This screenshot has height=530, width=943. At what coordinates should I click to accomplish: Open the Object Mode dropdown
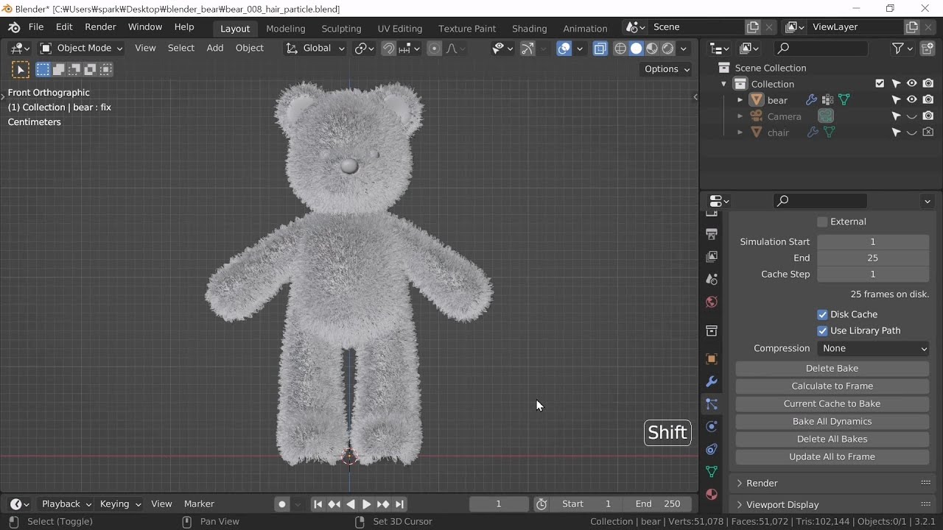pos(80,49)
